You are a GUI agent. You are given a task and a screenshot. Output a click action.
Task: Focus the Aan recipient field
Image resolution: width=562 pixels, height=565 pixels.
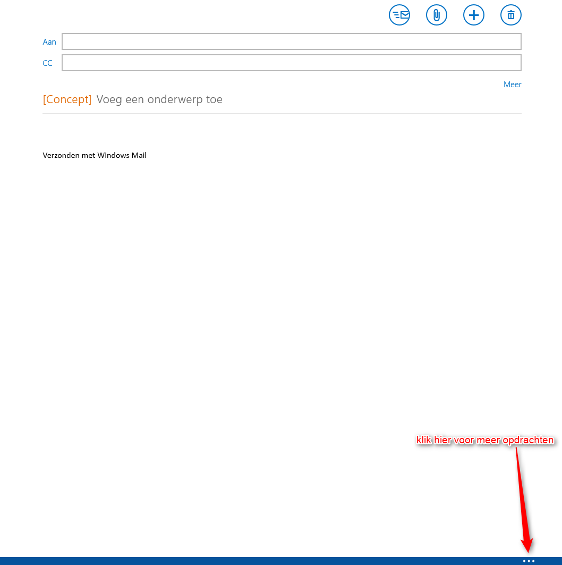pyautogui.click(x=291, y=41)
